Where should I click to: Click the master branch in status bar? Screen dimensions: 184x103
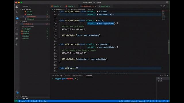coord(22,101)
